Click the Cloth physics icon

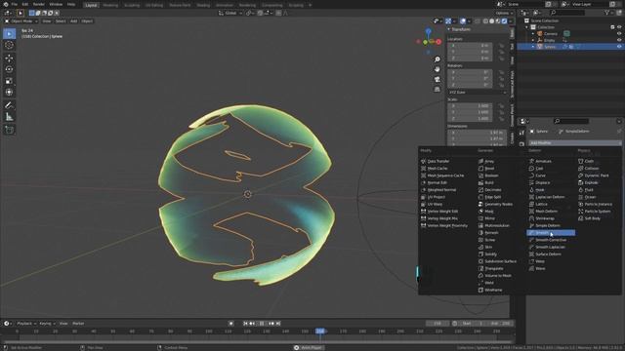click(x=581, y=161)
